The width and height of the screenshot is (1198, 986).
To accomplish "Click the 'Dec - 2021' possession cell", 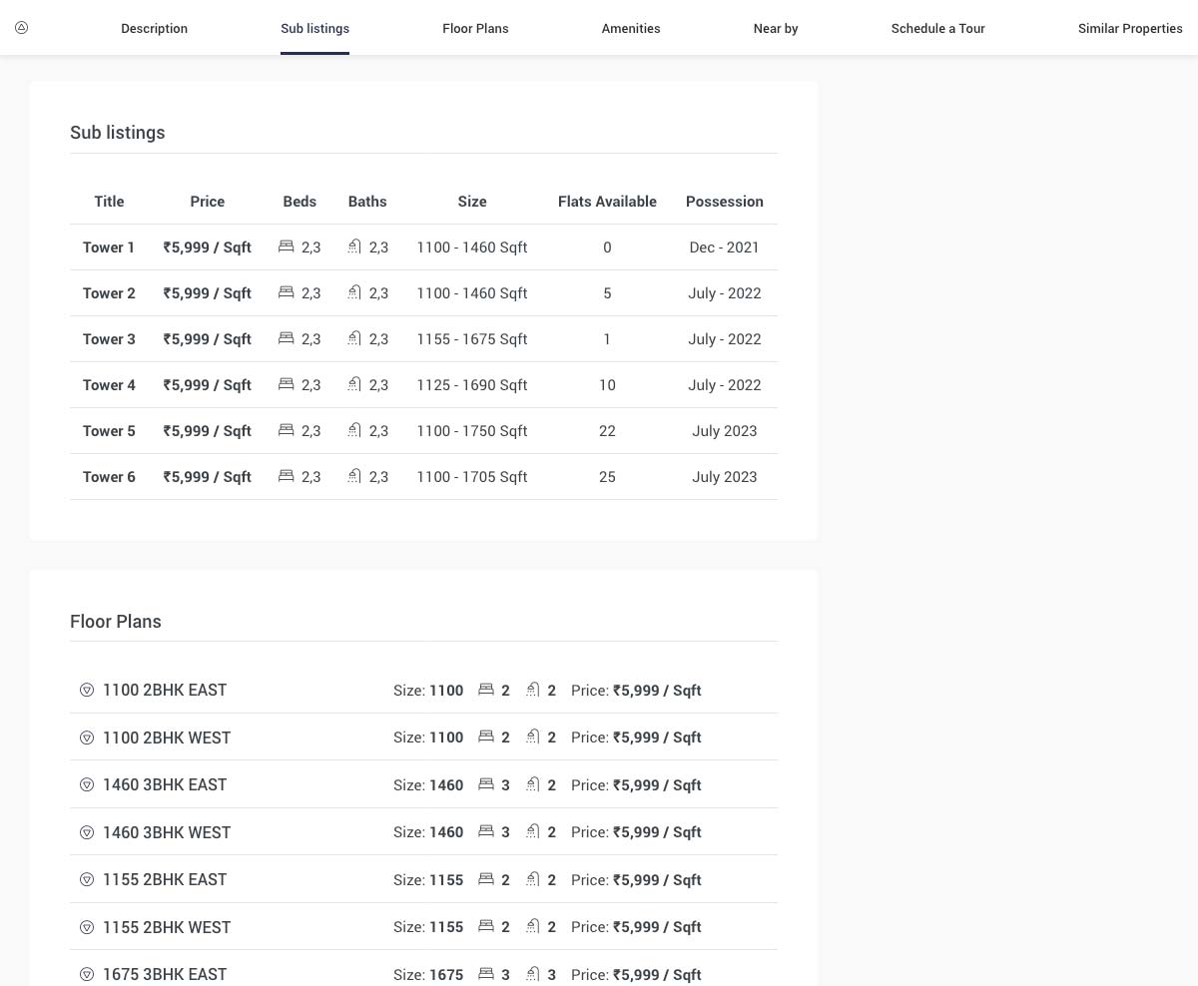I will pyautogui.click(x=724, y=247).
